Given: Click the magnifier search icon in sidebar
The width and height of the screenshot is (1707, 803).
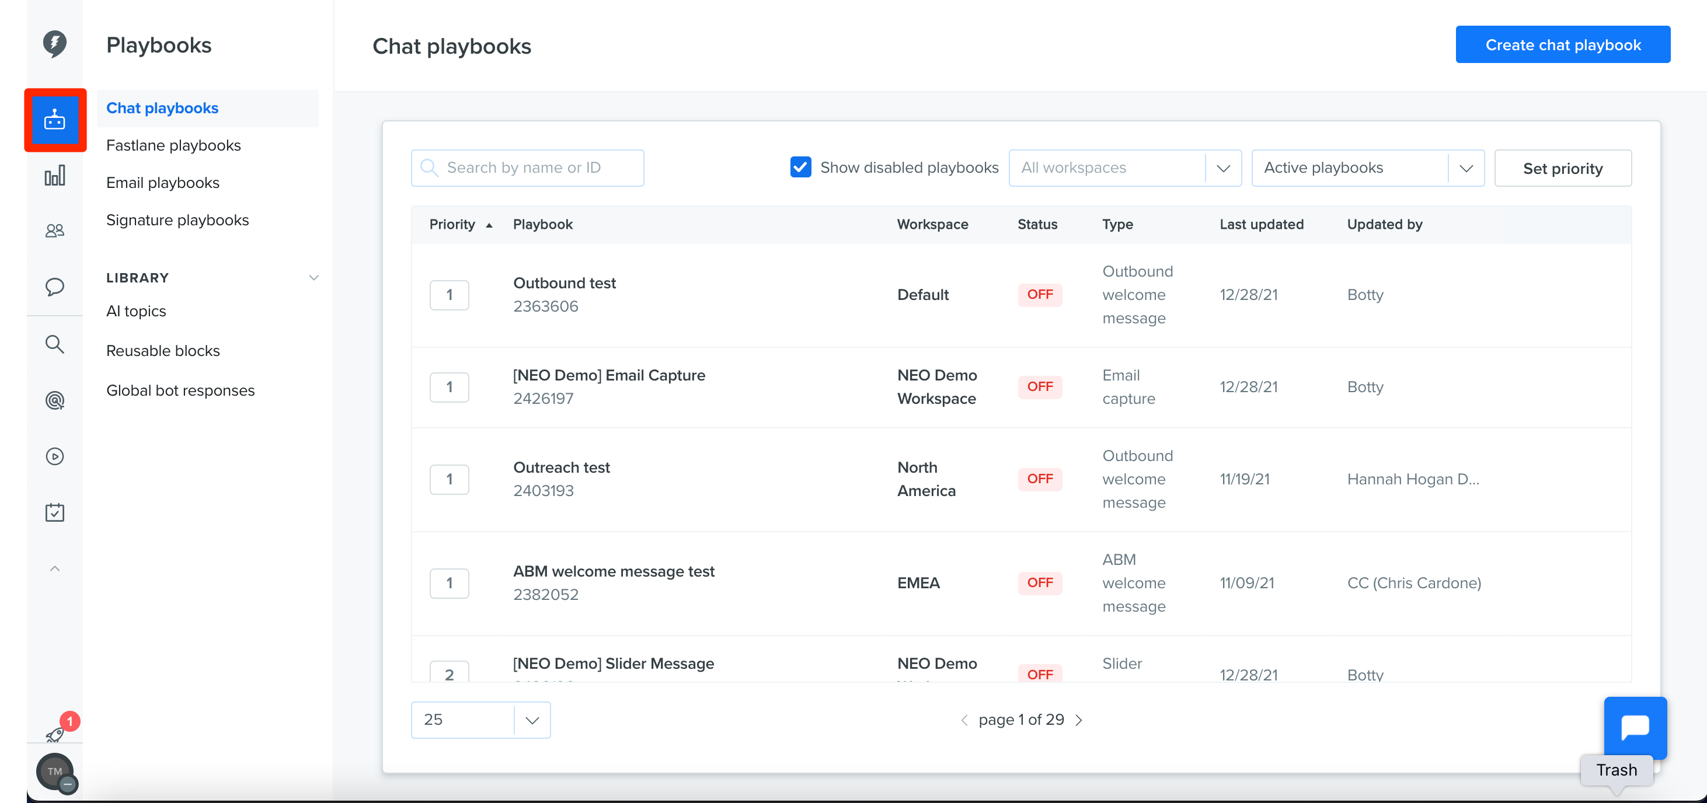Looking at the screenshot, I should tap(55, 344).
